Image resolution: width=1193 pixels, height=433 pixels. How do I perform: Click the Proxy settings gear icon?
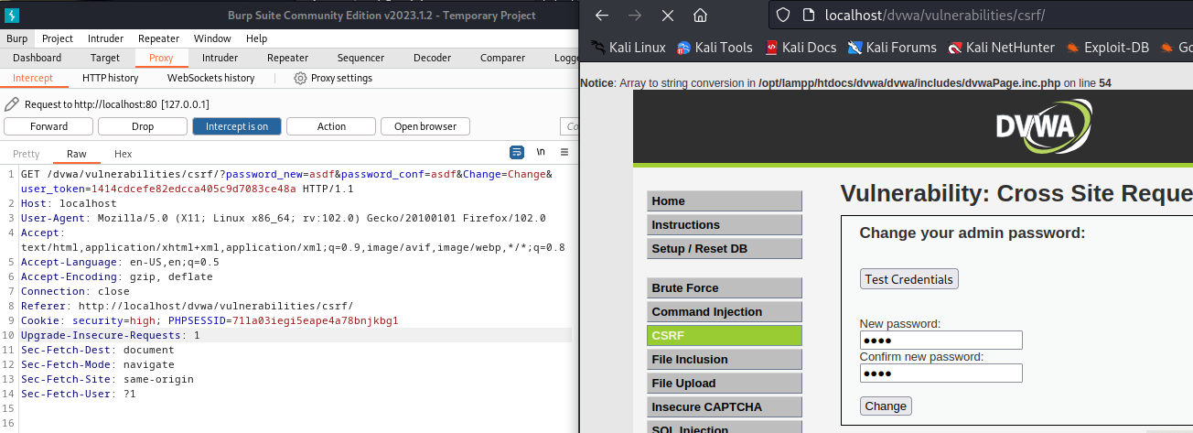(x=300, y=78)
